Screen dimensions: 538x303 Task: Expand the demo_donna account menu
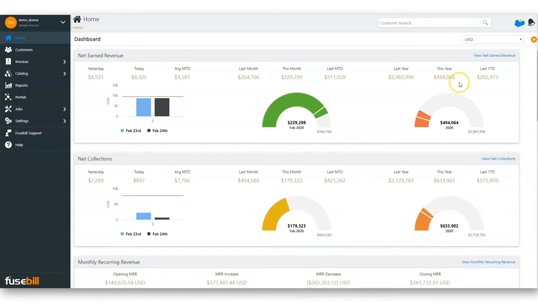point(63,22)
